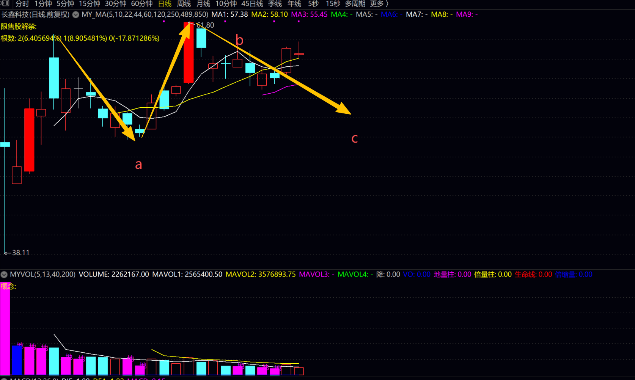Select the 10分钟 timeframe tab
The height and width of the screenshot is (380, 635).
click(226, 4)
